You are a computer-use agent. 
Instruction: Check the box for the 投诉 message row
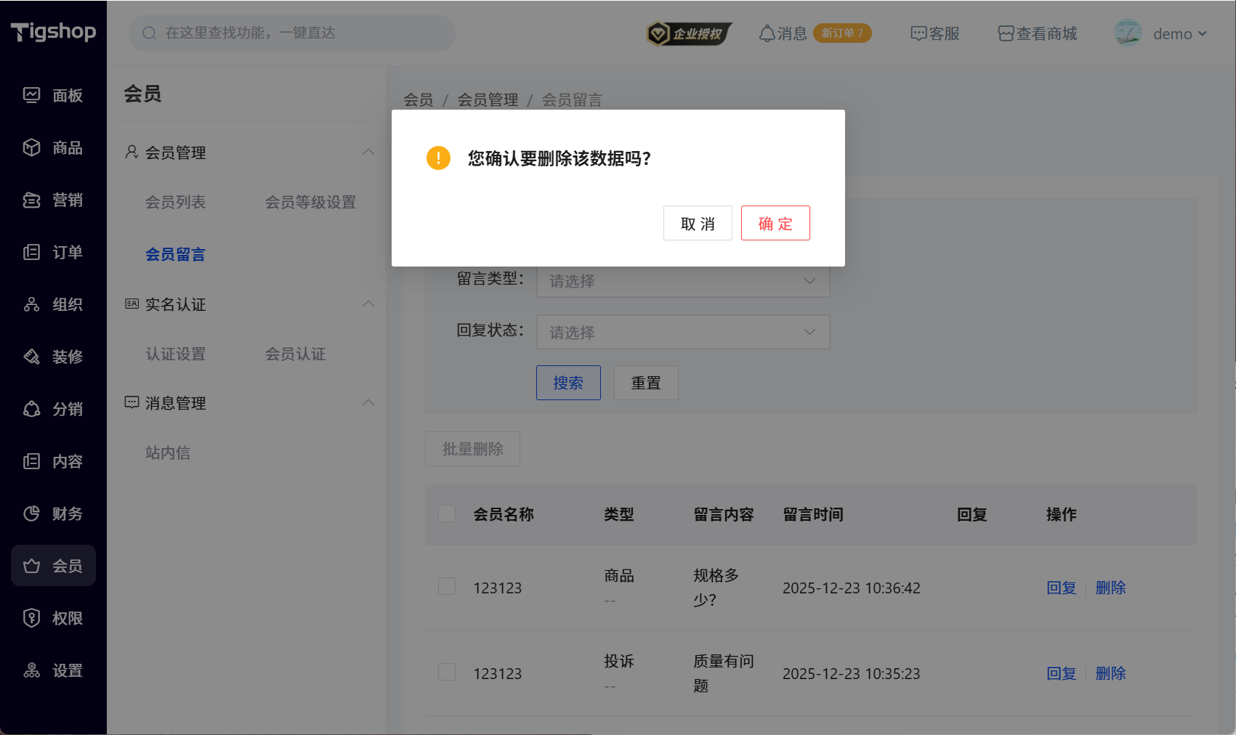pos(447,673)
